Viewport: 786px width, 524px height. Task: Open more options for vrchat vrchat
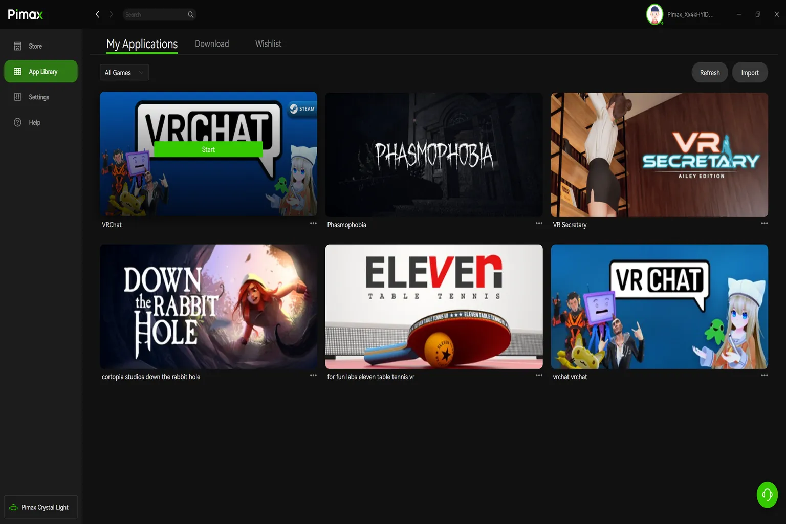click(764, 376)
